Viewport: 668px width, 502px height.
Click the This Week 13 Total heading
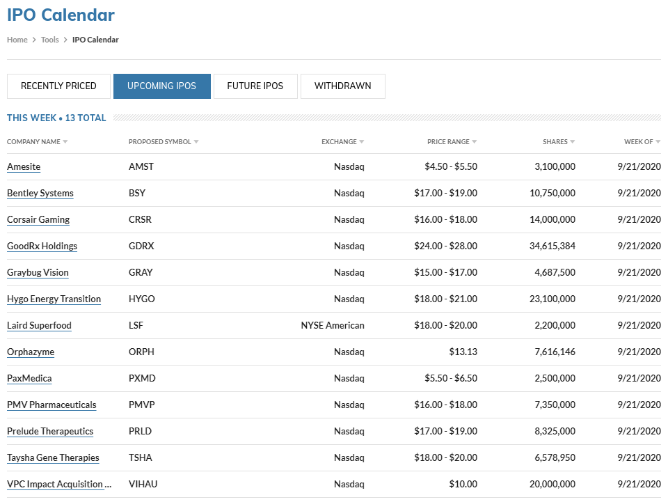pyautogui.click(x=56, y=118)
